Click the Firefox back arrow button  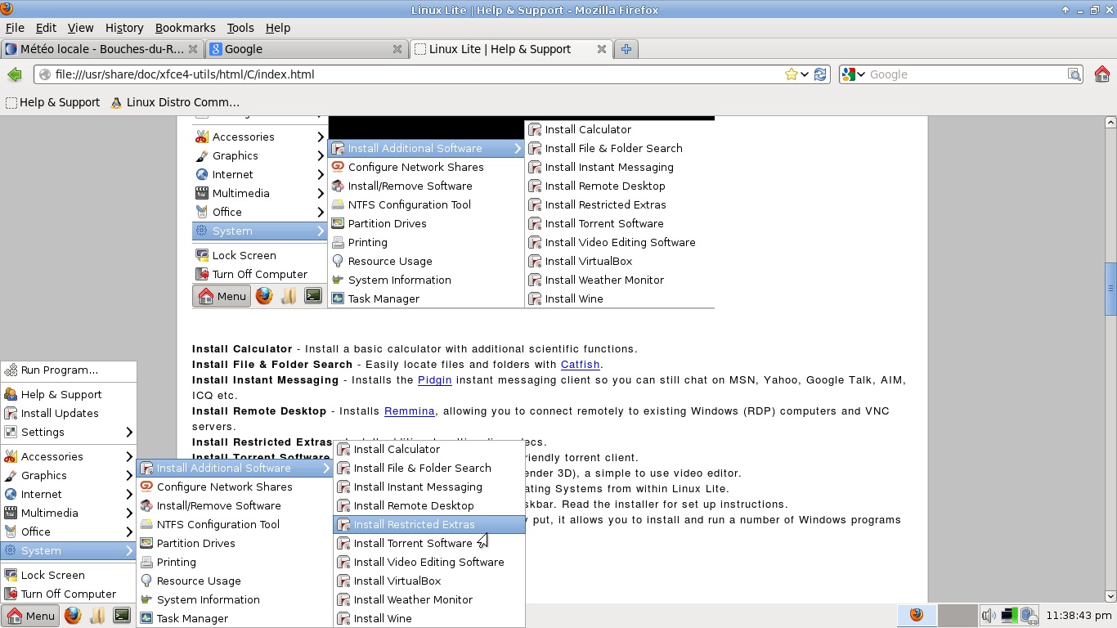click(14, 74)
